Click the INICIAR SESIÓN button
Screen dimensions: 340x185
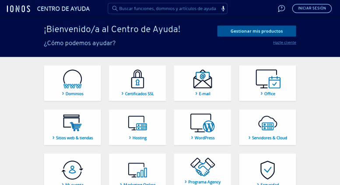tap(312, 8)
